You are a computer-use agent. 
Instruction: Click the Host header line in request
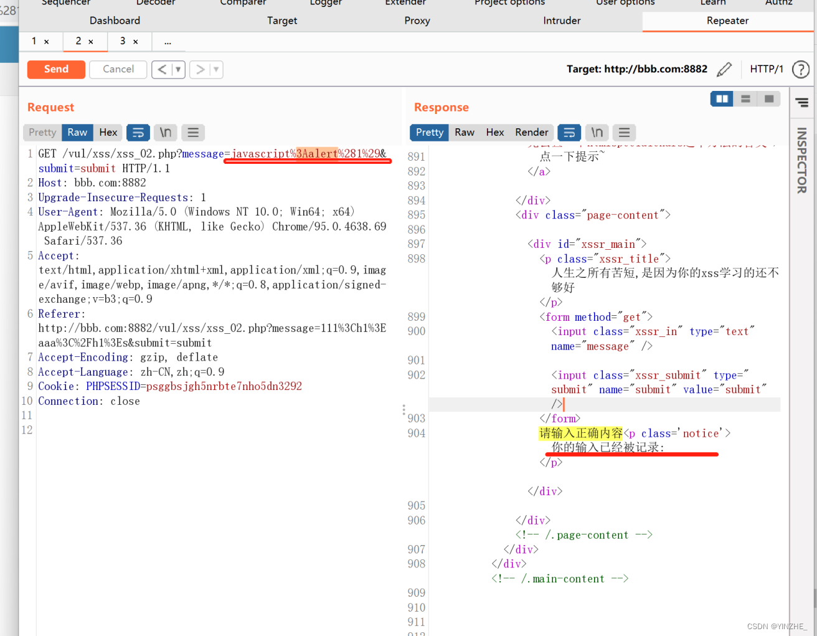tap(92, 183)
